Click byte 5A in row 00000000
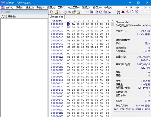This screenshot has height=117, width=151. click(x=73, y=24)
